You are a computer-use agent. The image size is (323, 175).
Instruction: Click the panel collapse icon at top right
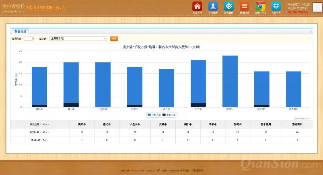point(311,31)
